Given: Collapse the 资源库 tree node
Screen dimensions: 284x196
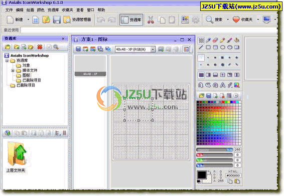Looking at the screenshot, I should click(7, 60).
